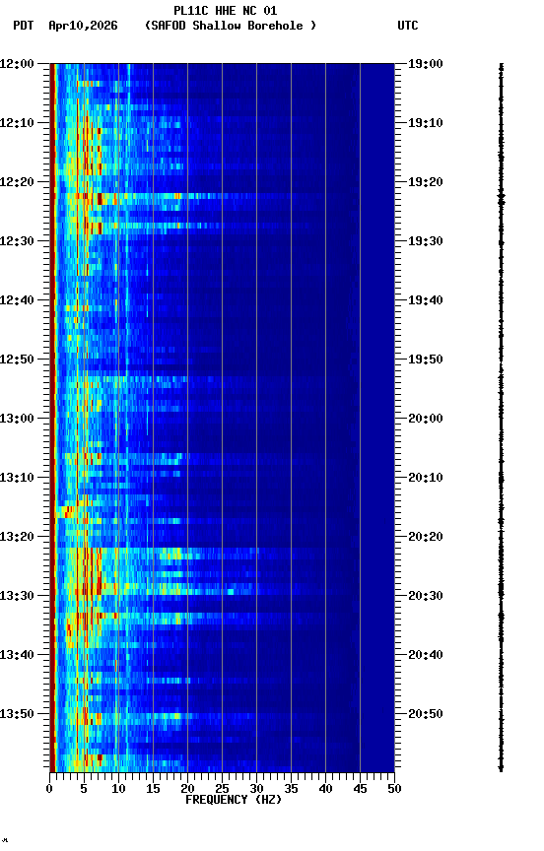Click the 19:50 UTC time label
Screen dimensions: 544x851
click(426, 360)
